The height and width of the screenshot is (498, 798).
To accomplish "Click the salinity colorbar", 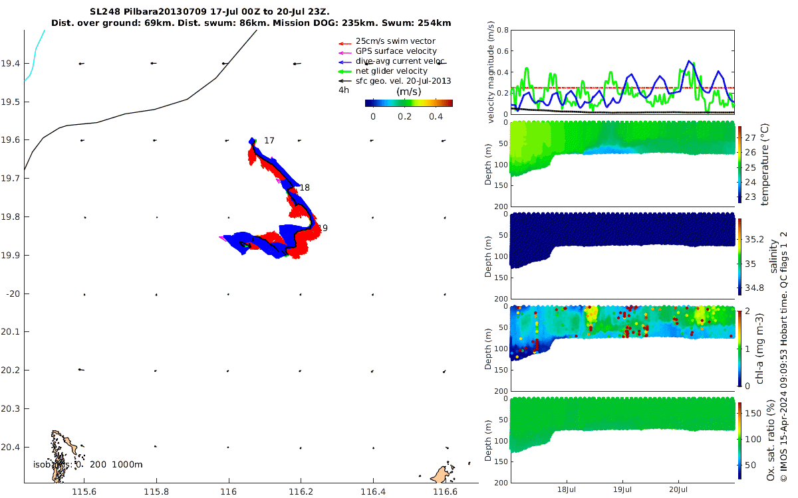I will [x=740, y=256].
